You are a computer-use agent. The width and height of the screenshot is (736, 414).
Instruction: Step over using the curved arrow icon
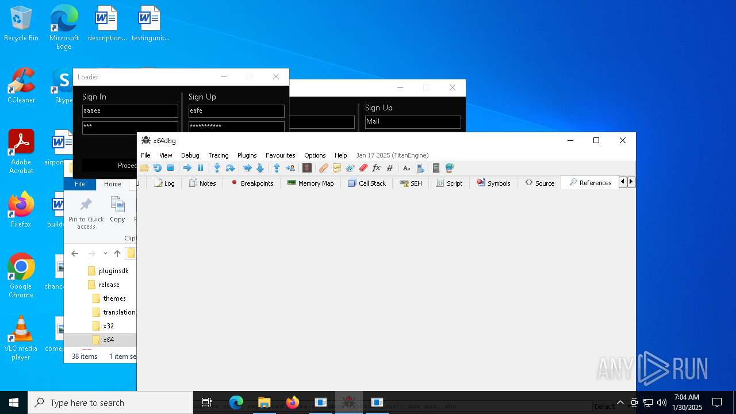click(x=230, y=168)
